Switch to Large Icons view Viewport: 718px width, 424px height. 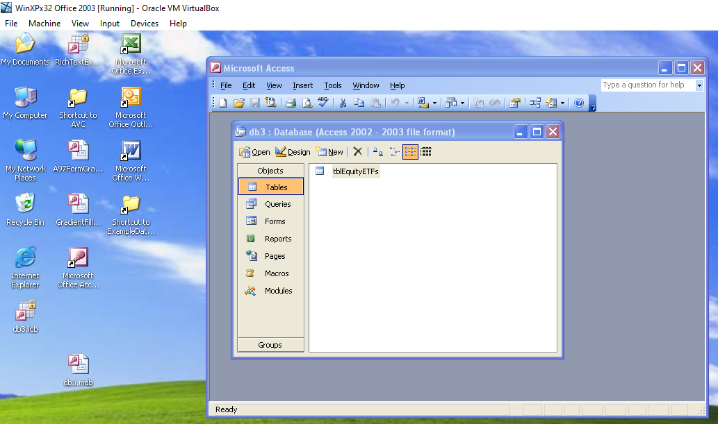[378, 151]
